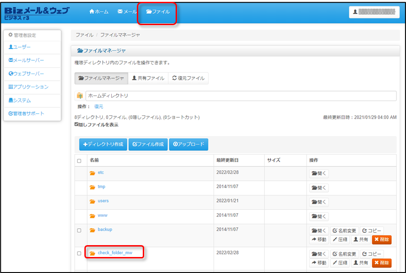406x273 pixels.
Task: Open the check_folder_mw directory link
Action: pyautogui.click(x=115, y=252)
